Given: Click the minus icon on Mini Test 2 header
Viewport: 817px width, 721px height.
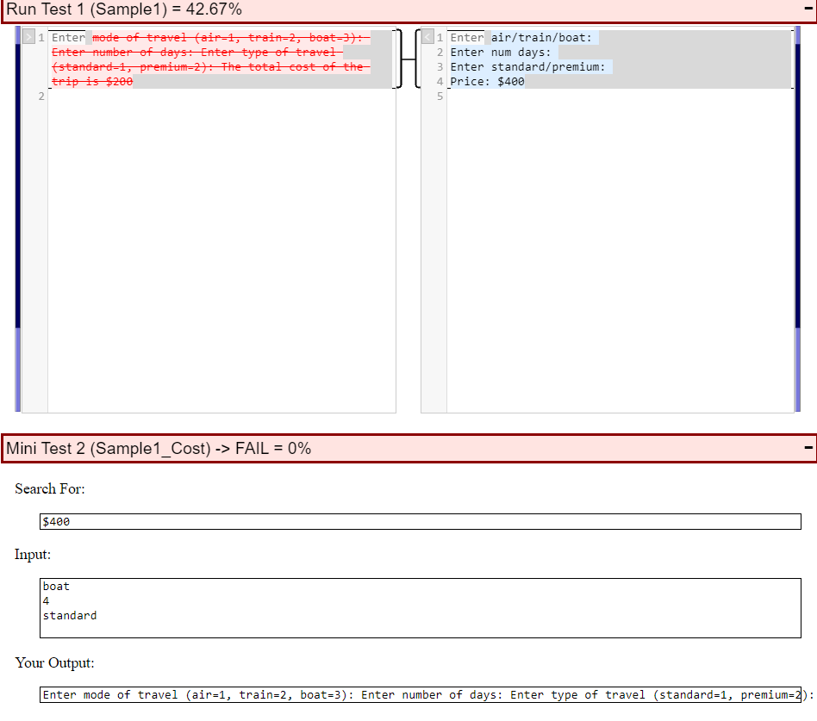Looking at the screenshot, I should (807, 448).
